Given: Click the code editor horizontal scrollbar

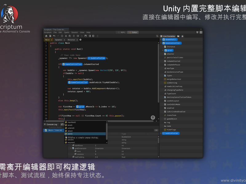Looking at the screenshot, I should [99, 121].
